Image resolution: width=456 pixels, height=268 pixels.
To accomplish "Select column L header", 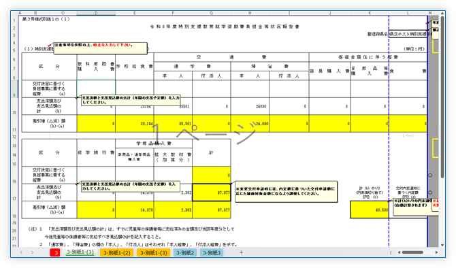I will [x=408, y=13].
